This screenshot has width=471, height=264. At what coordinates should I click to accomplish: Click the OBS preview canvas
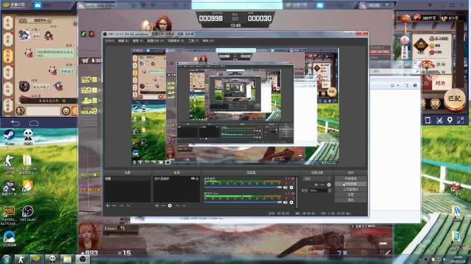235,106
